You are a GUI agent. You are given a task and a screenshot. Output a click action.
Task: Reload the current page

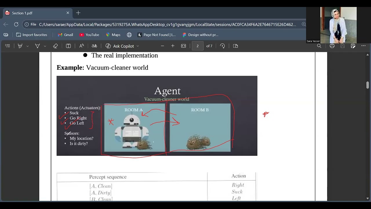(x=16, y=24)
